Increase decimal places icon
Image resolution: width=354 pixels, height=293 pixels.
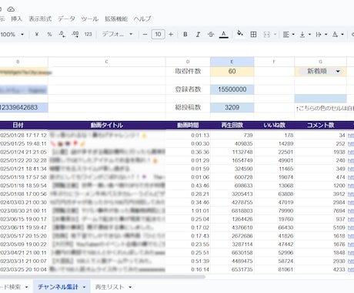pos(75,34)
